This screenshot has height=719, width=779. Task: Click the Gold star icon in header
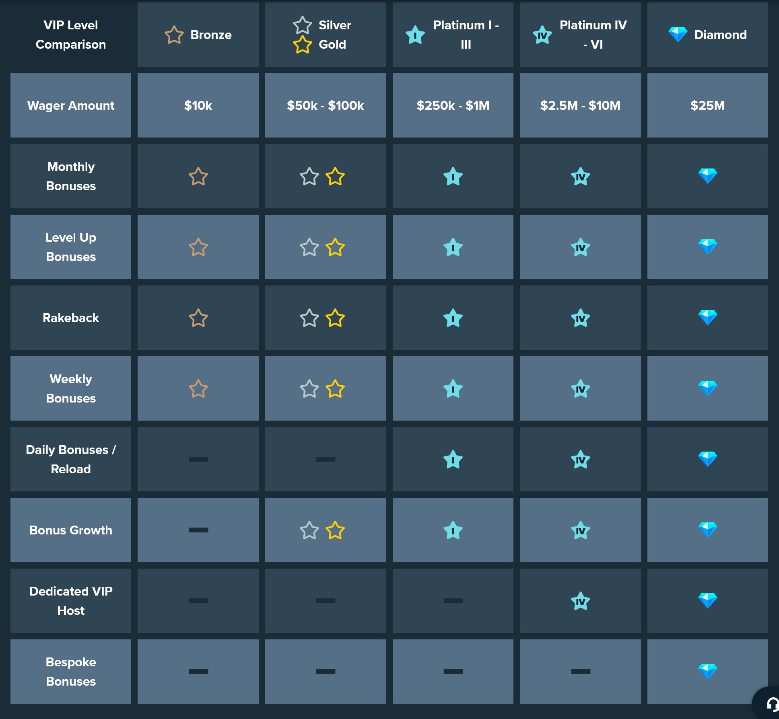tap(302, 45)
